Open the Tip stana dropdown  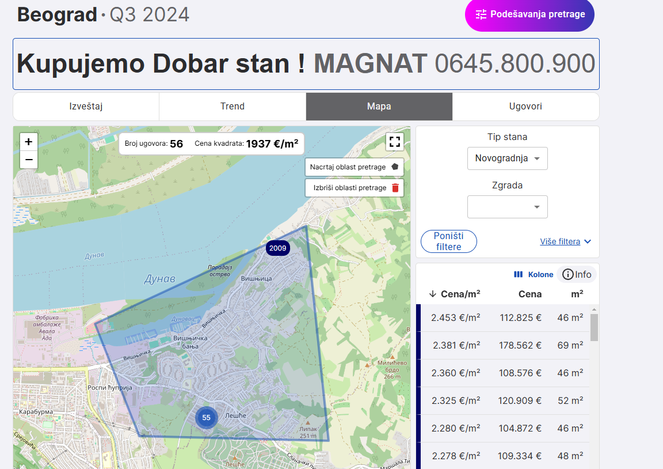tap(507, 158)
